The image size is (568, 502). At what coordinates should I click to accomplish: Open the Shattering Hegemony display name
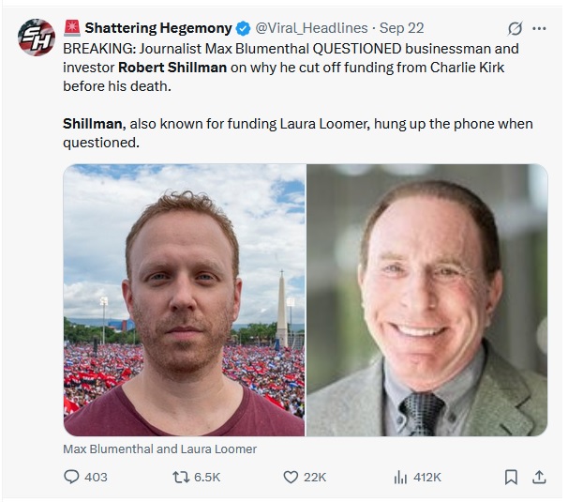pyautogui.click(x=157, y=28)
